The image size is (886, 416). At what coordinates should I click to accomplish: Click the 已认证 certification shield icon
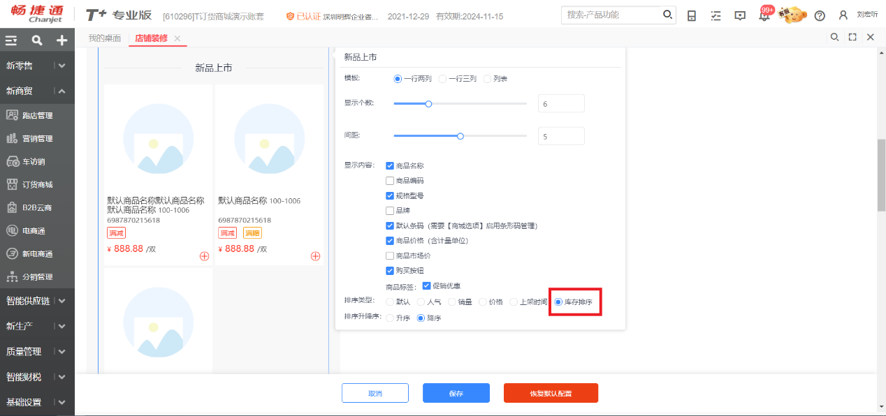[x=290, y=16]
